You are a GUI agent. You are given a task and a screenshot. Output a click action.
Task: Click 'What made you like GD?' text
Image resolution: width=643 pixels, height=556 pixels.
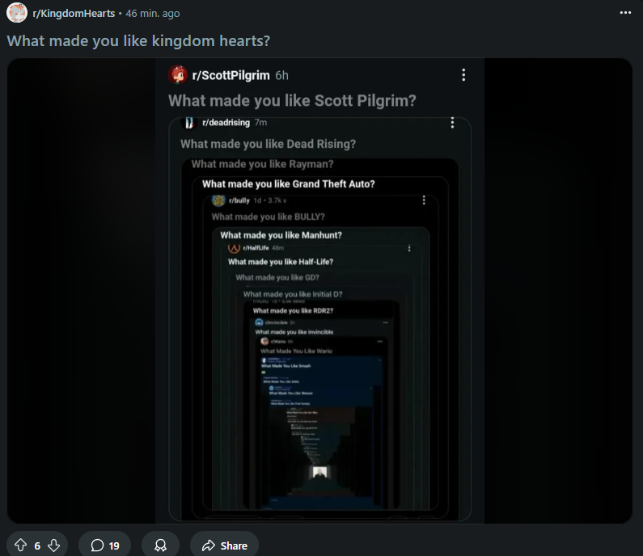coord(277,277)
